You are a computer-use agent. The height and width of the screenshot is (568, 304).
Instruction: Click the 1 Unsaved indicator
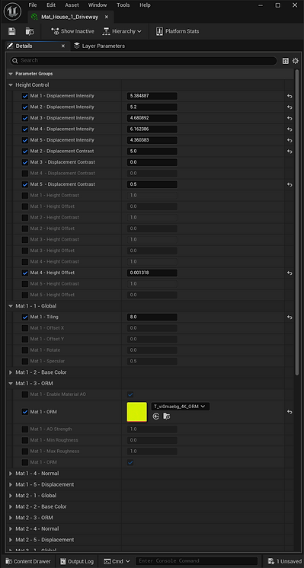[x=284, y=561]
